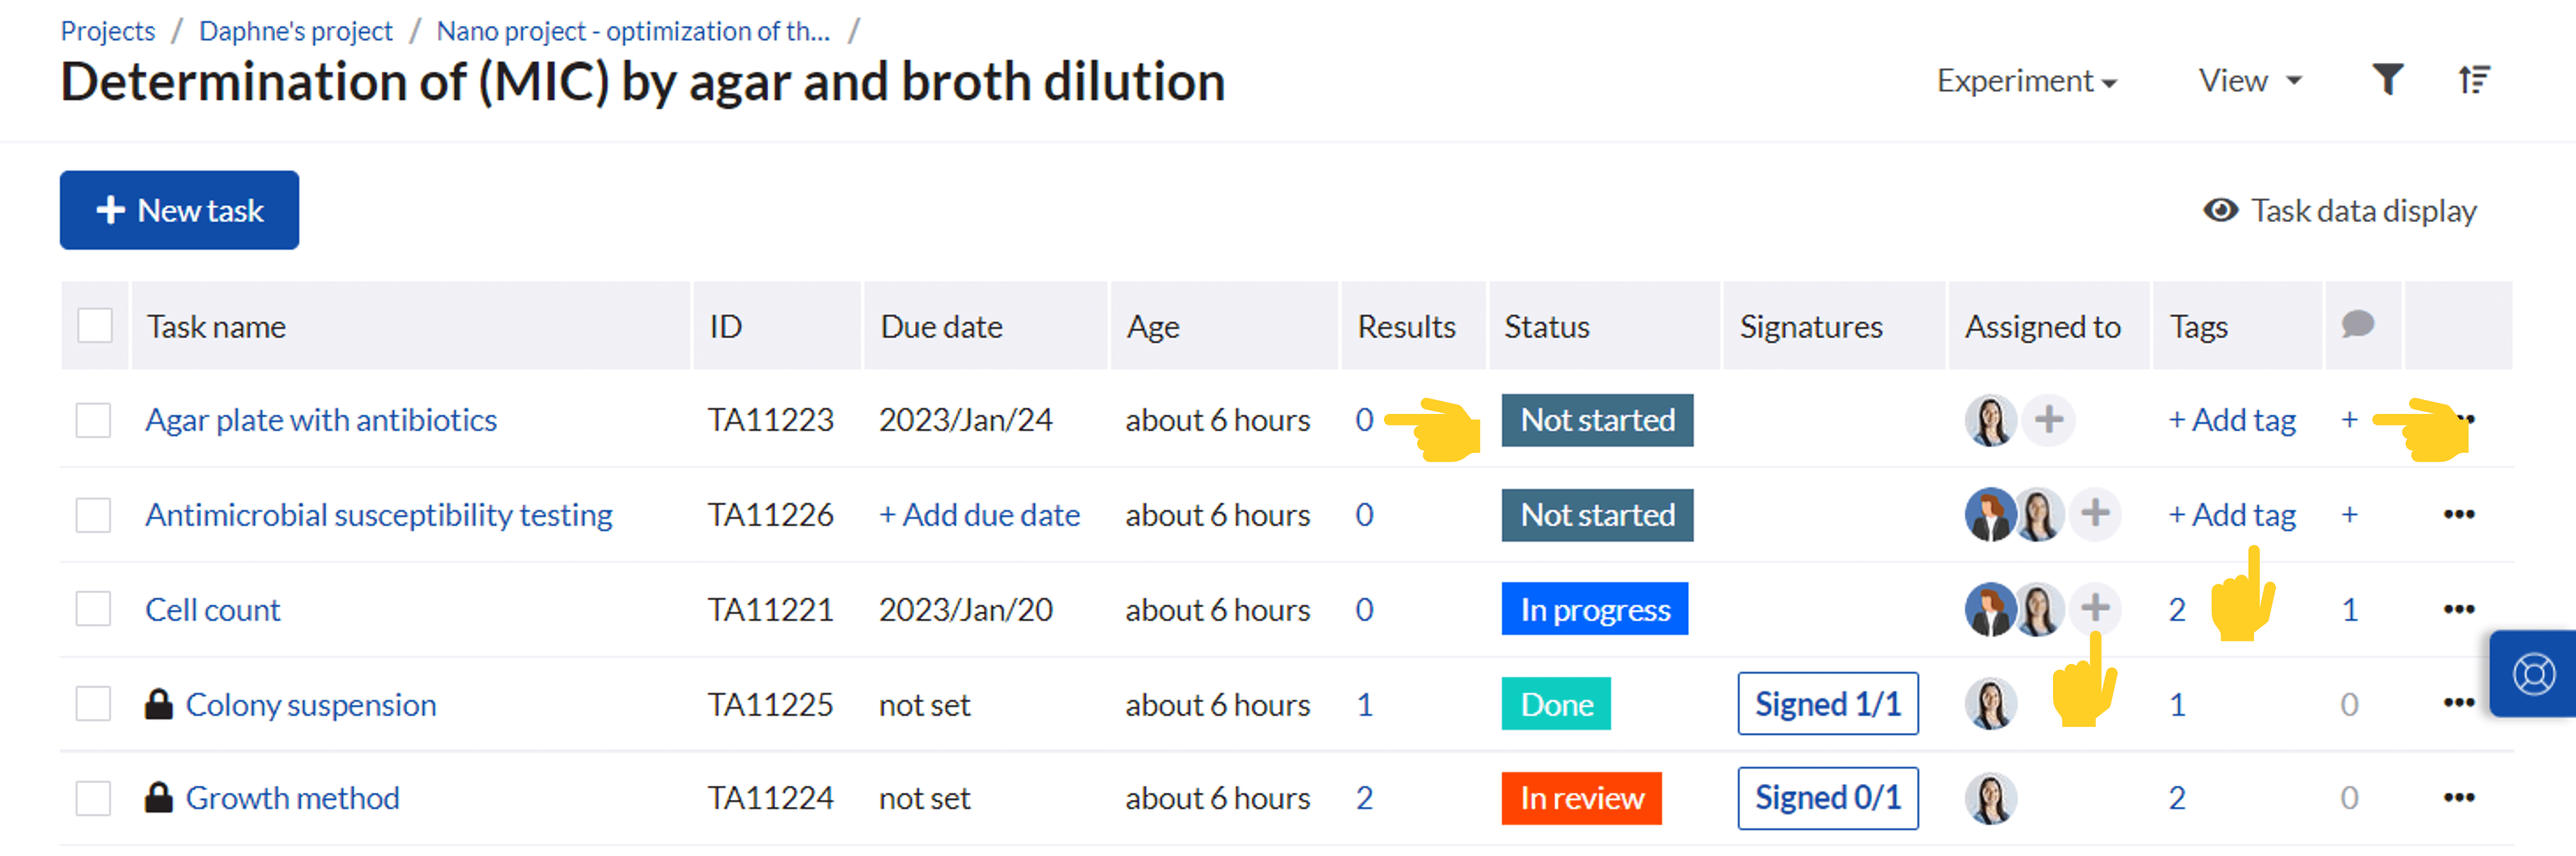Click the comments column header icon
2576x856 pixels.
coord(2357,324)
